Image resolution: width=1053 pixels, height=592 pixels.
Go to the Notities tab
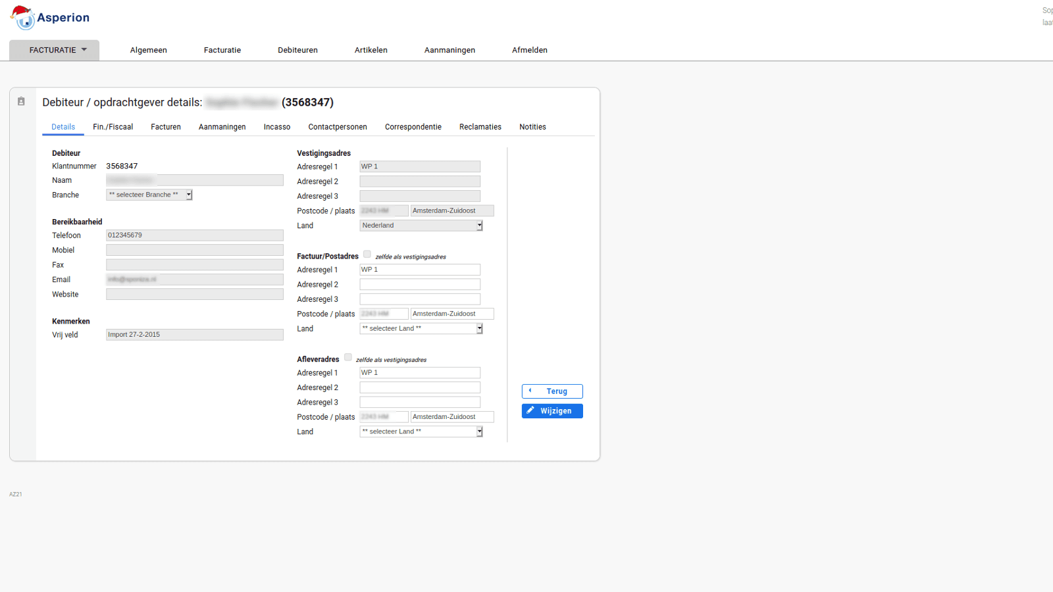pos(532,127)
